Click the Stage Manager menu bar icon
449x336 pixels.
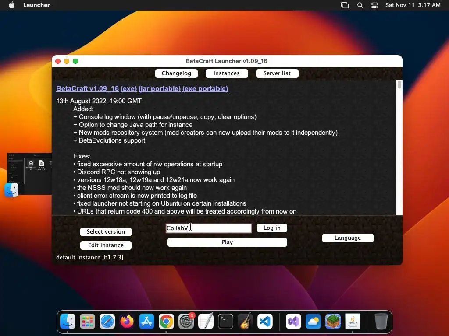tap(345, 5)
